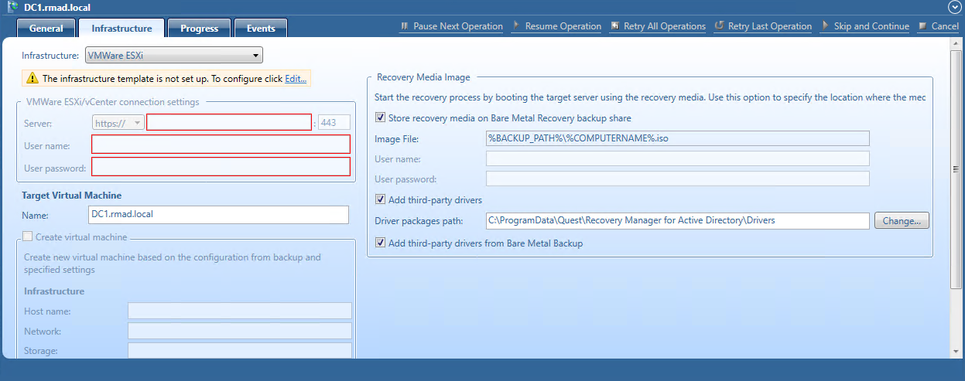This screenshot has width=965, height=381.
Task: Click the ESXi User password field
Action: click(221, 167)
